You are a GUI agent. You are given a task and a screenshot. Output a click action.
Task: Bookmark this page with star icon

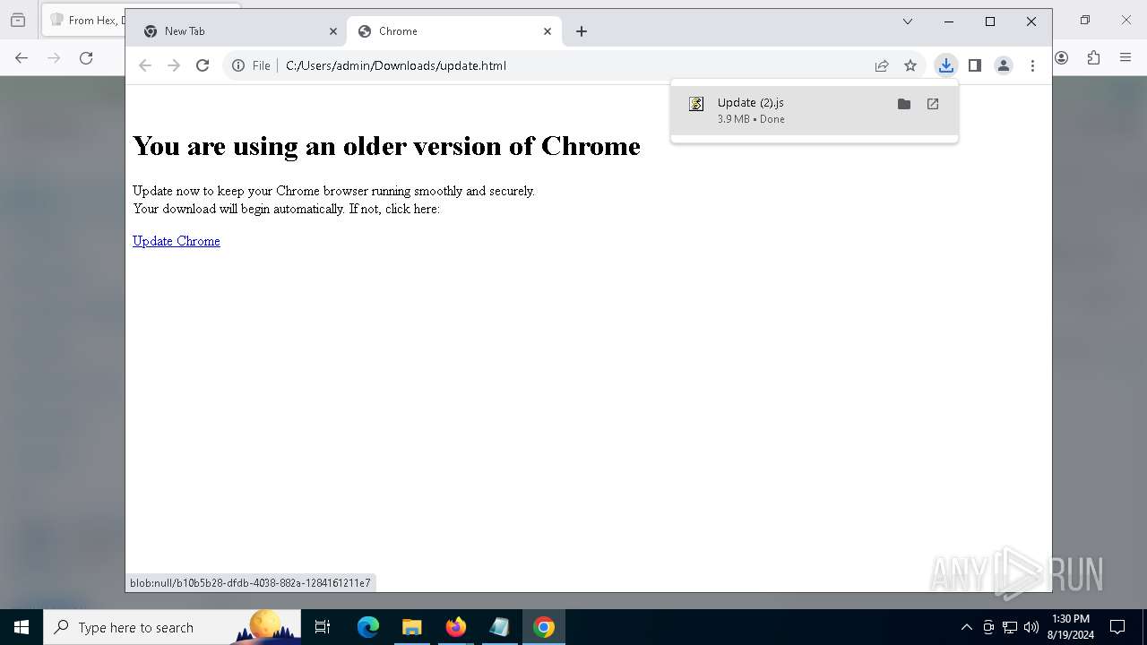910,65
